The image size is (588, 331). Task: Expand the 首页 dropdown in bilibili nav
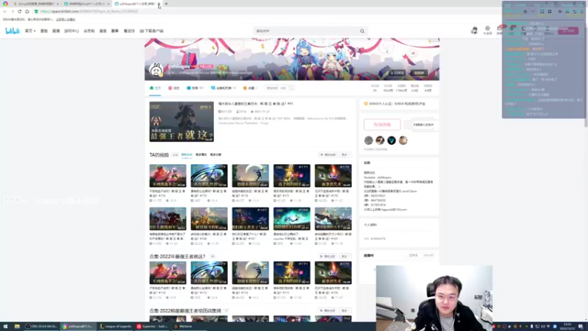click(x=30, y=31)
